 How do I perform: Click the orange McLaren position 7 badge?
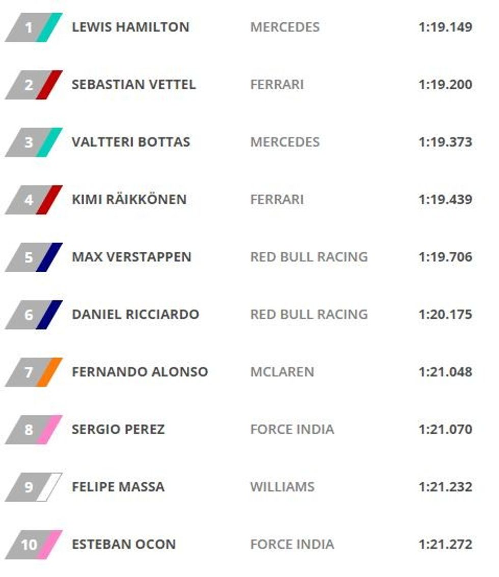pyautogui.click(x=33, y=372)
